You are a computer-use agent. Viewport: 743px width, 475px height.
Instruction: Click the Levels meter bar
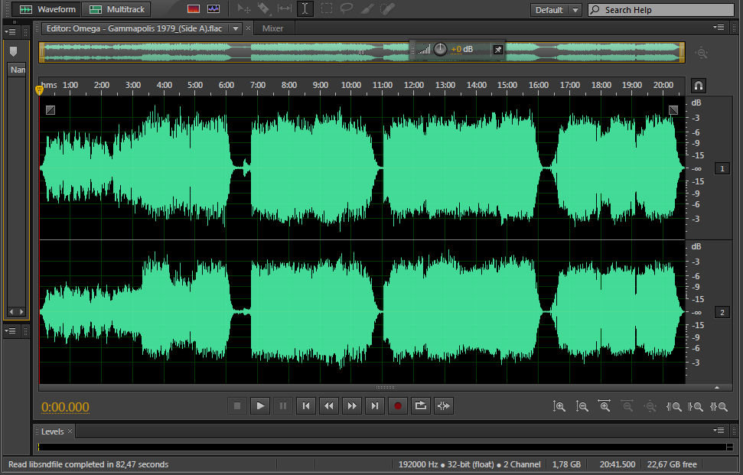pyautogui.click(x=385, y=447)
